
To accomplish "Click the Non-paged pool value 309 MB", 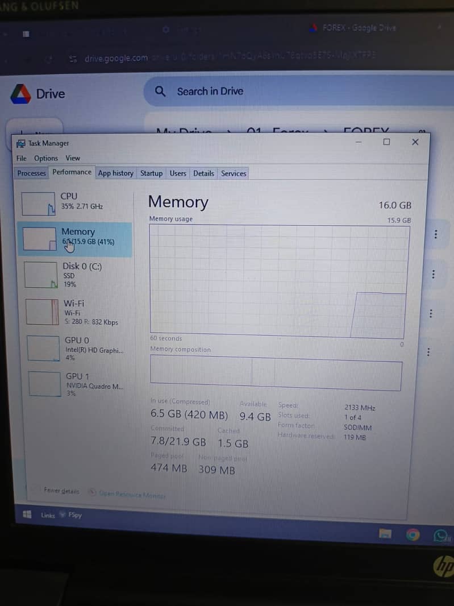I will (216, 470).
